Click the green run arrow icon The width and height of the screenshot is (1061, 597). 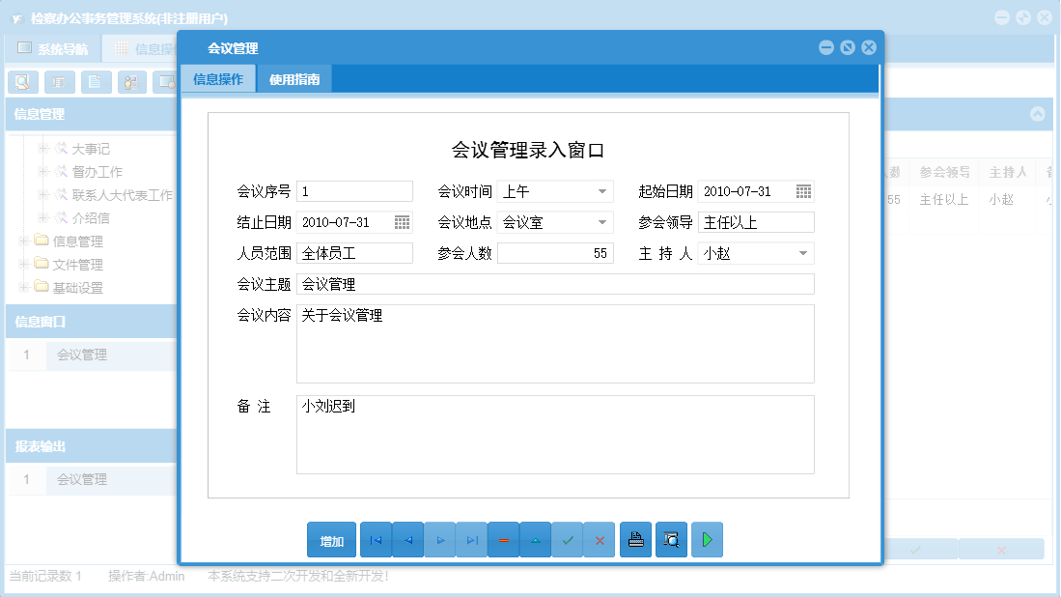(707, 539)
